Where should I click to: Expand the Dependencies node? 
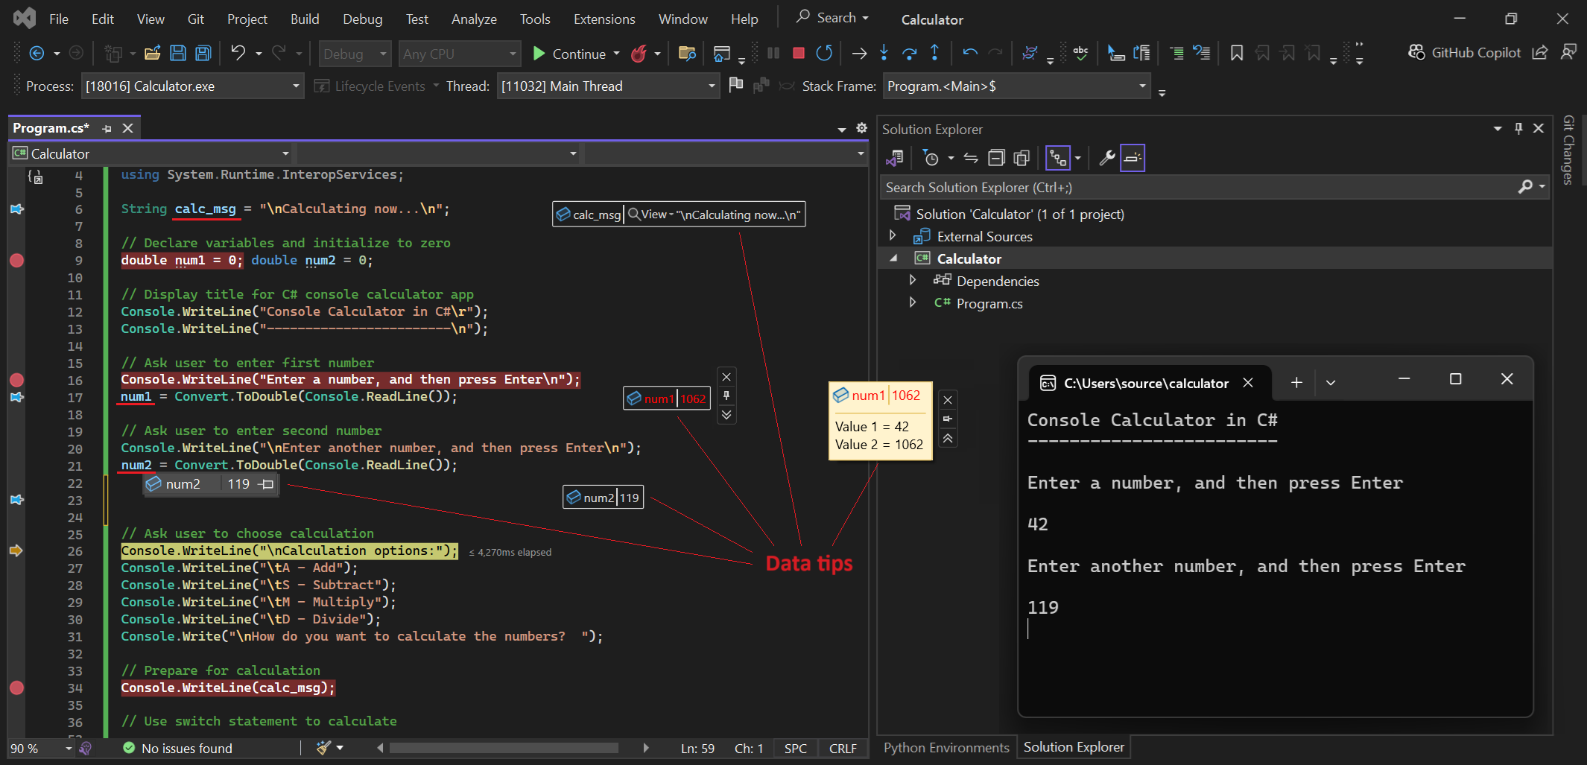(913, 280)
